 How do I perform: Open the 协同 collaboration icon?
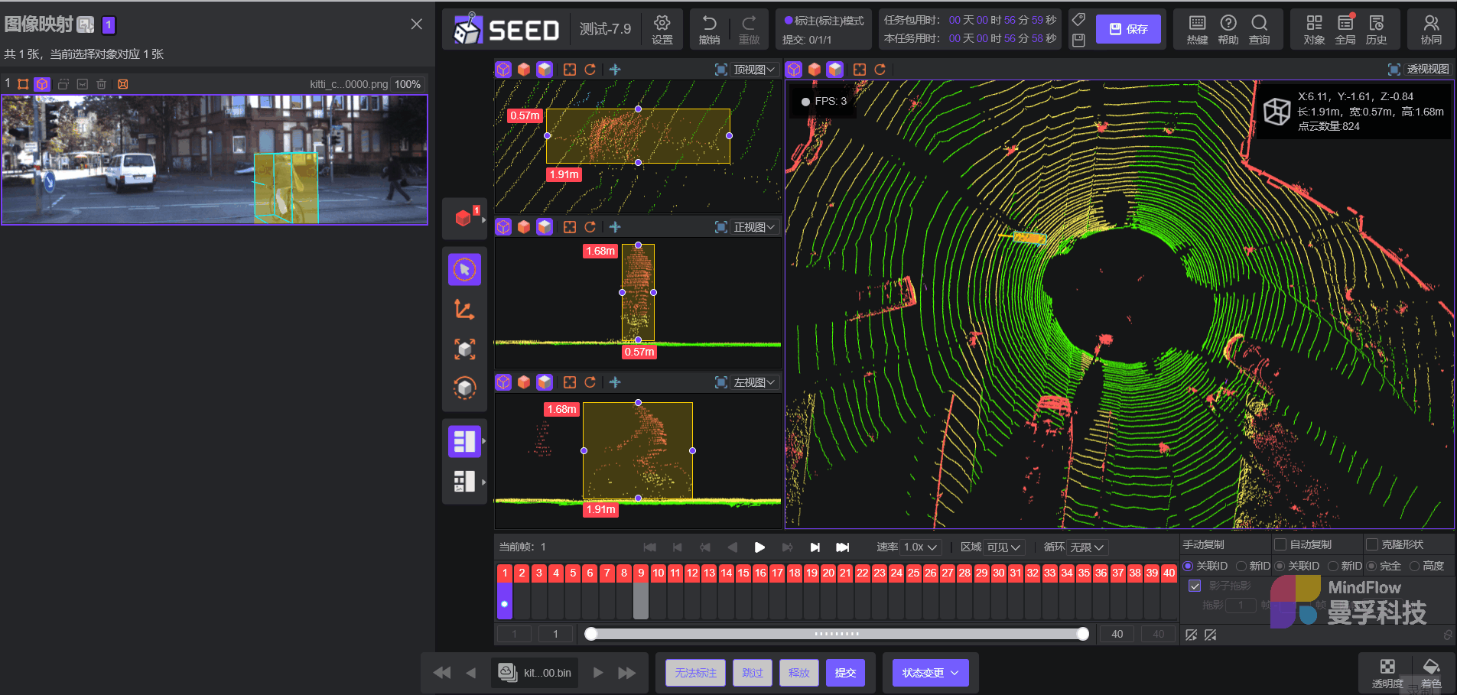tap(1431, 29)
